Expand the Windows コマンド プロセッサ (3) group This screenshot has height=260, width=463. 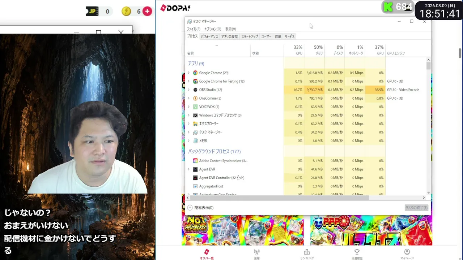click(x=188, y=115)
